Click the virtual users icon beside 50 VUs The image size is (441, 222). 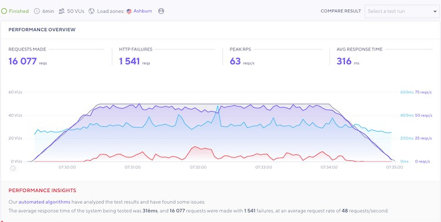tap(62, 11)
